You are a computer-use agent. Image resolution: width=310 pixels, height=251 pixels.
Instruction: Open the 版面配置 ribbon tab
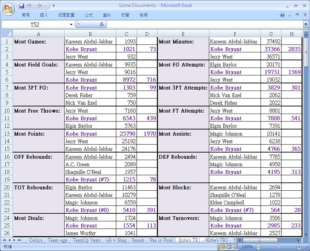66,15
